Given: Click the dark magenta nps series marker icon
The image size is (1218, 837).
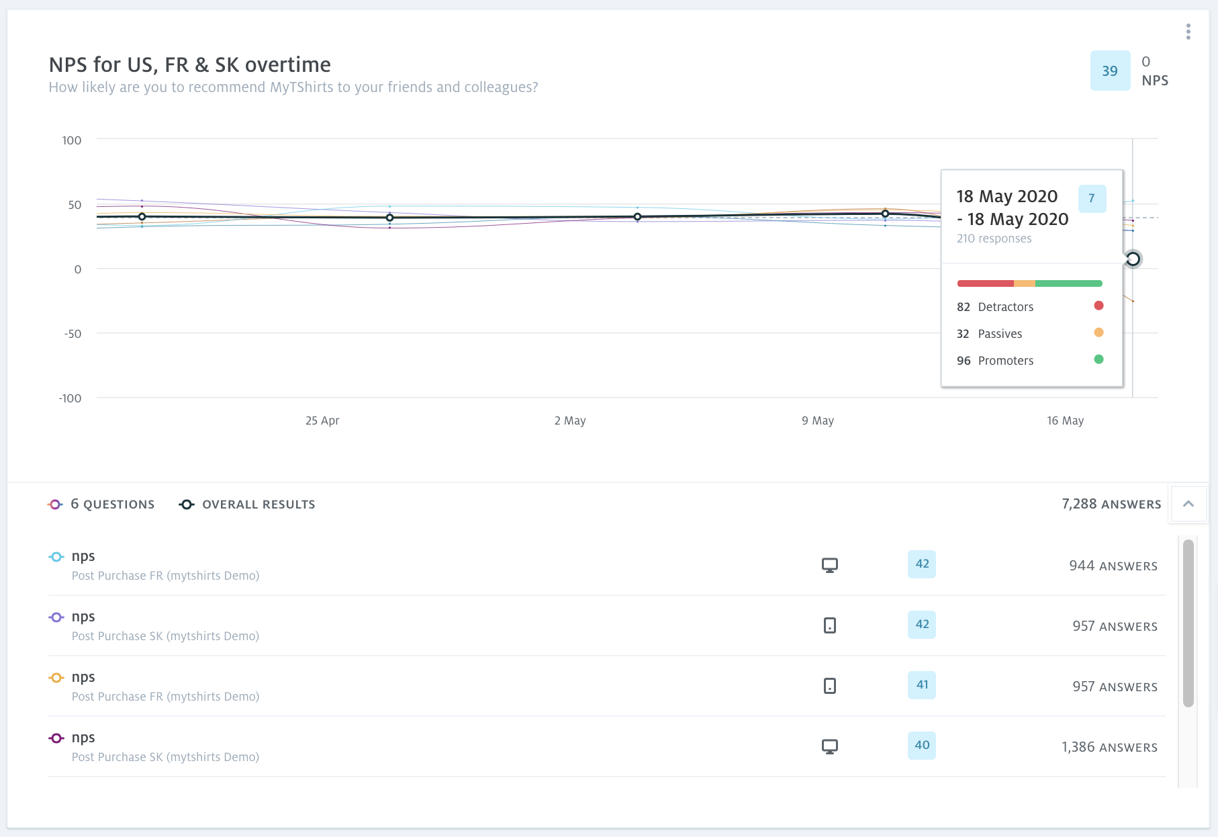Looking at the screenshot, I should [56, 738].
